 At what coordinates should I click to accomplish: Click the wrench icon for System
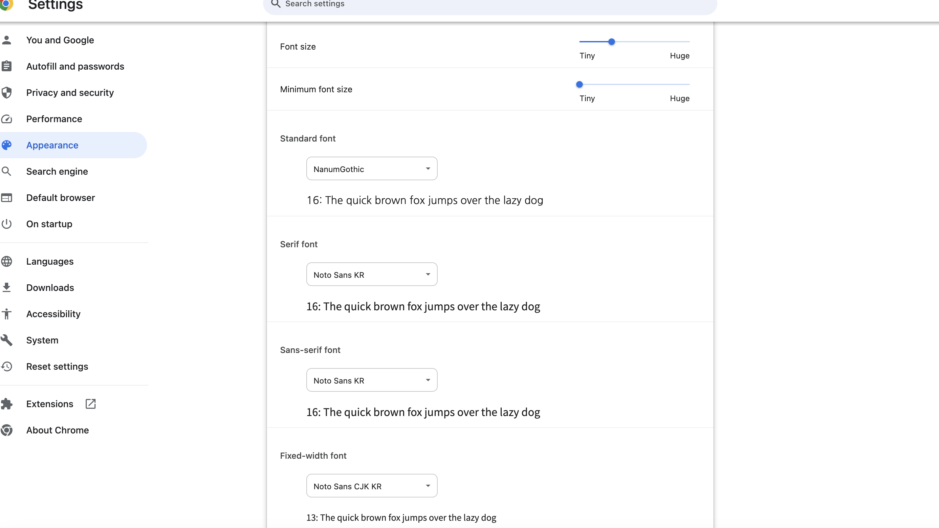(7, 340)
